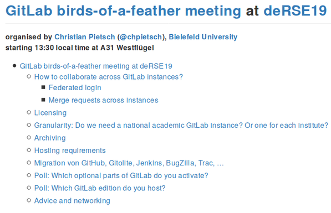Go to Migration von GitHub, Gitolite section
This screenshot has width=331, height=213.
[x=129, y=163]
